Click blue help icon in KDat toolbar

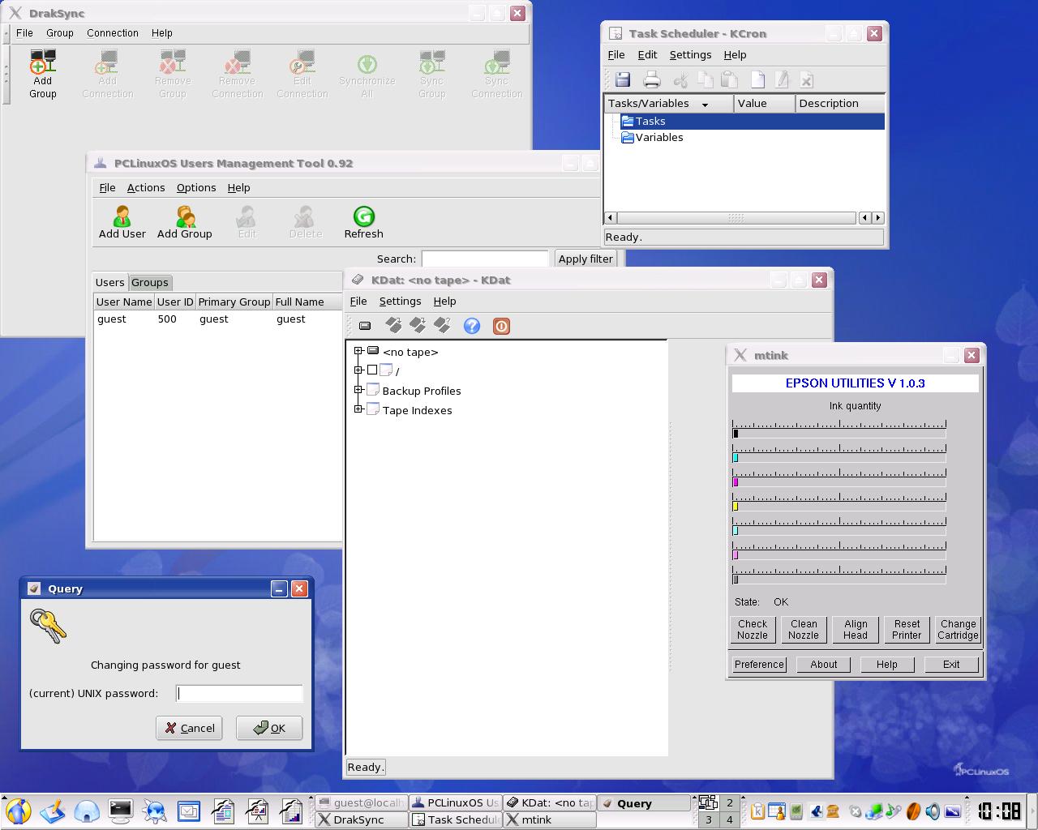472,326
